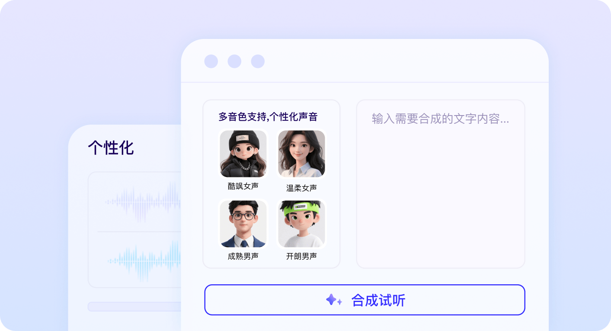Click the first window control dot

[211, 61]
